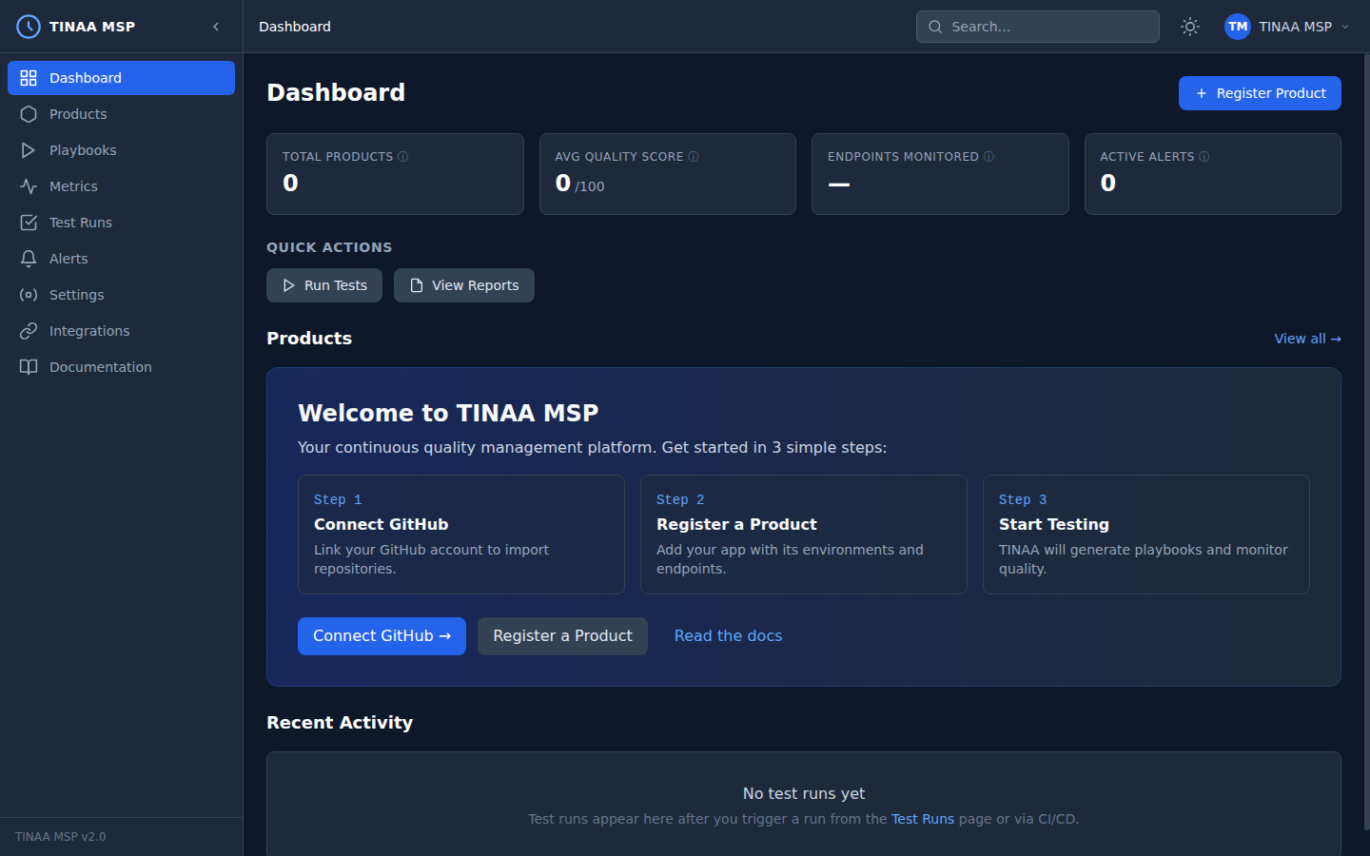
Task: Click the Dashboard breadcrumb in top bar
Action: tap(295, 27)
